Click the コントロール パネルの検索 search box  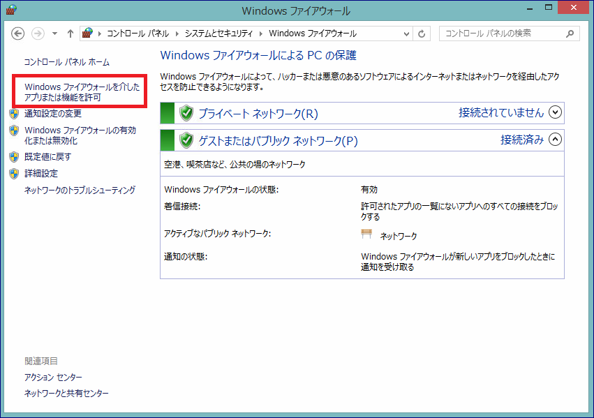pos(509,33)
